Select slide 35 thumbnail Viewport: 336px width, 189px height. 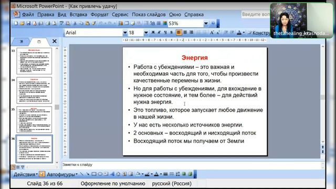[x=34, y=120]
